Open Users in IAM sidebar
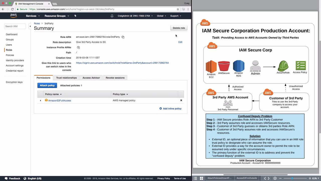The width and height of the screenshot is (321, 181). (x=9, y=45)
